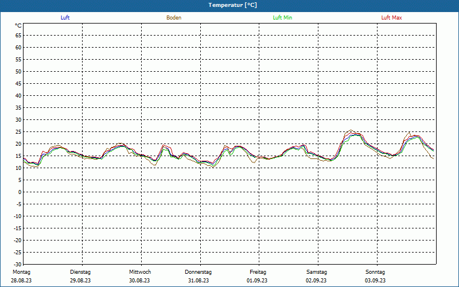This screenshot has height=287, width=459.
Task: Click the 50 value on temperature axis
Action: pyautogui.click(x=18, y=71)
